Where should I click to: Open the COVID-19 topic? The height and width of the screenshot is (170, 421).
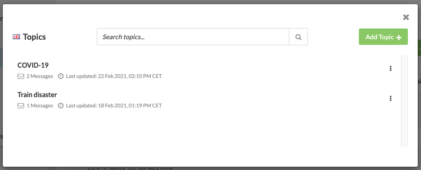coord(33,65)
